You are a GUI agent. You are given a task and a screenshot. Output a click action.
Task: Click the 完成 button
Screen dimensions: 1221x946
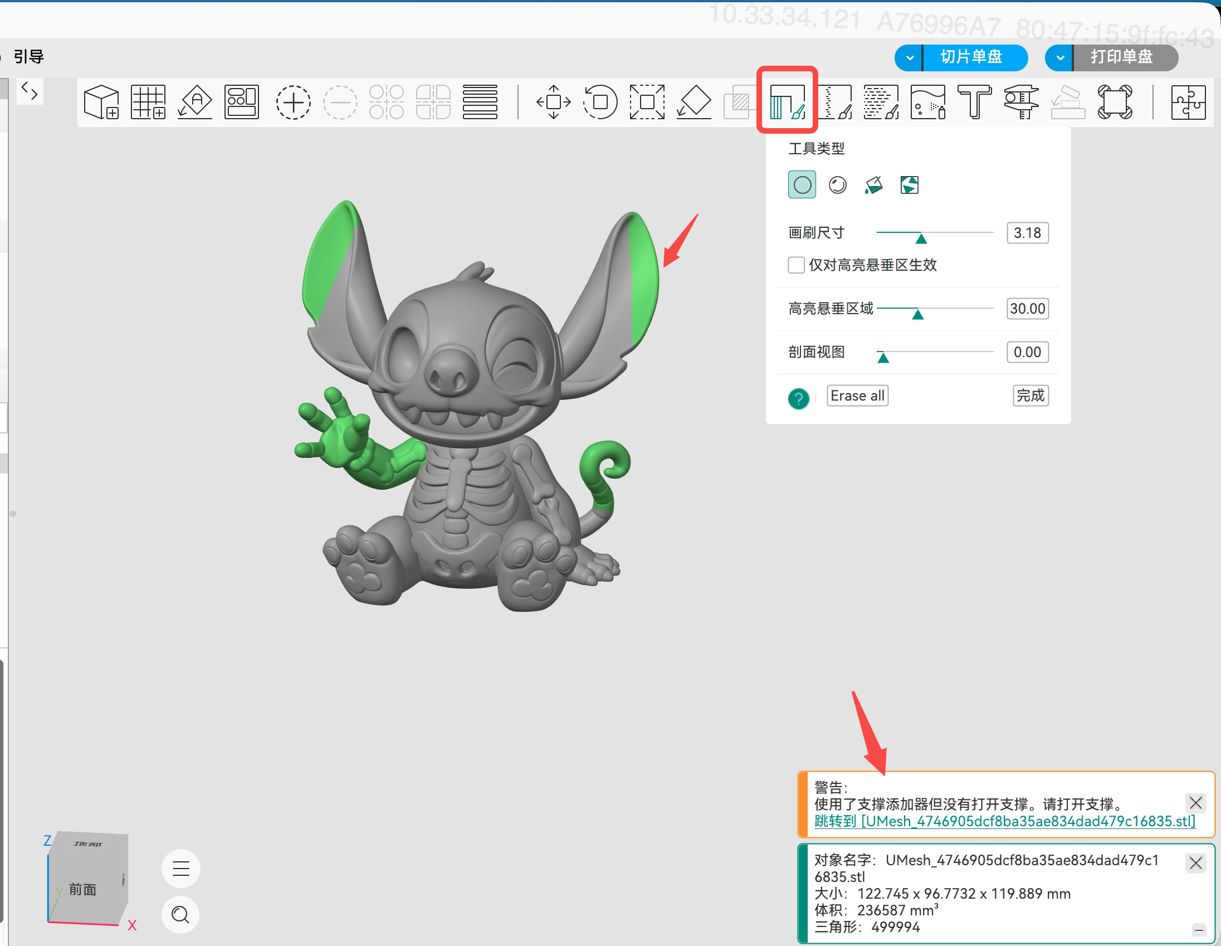coord(1030,396)
